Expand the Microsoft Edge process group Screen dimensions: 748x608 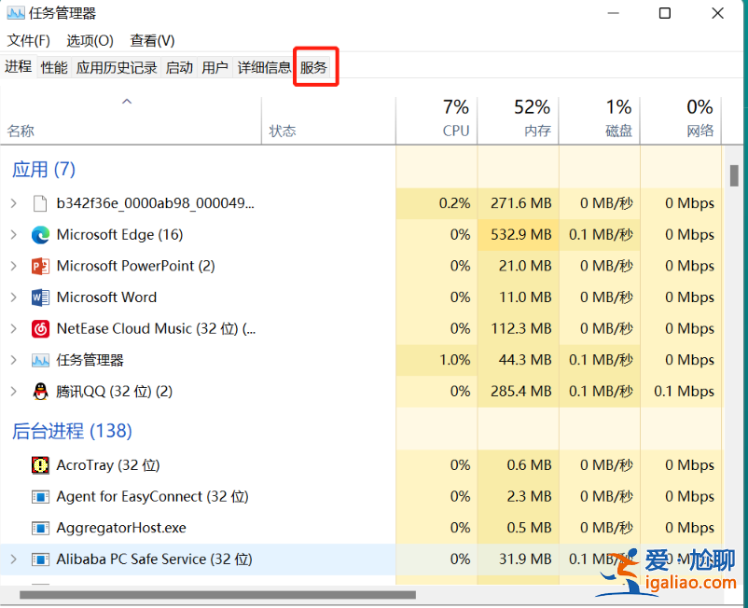coord(15,234)
